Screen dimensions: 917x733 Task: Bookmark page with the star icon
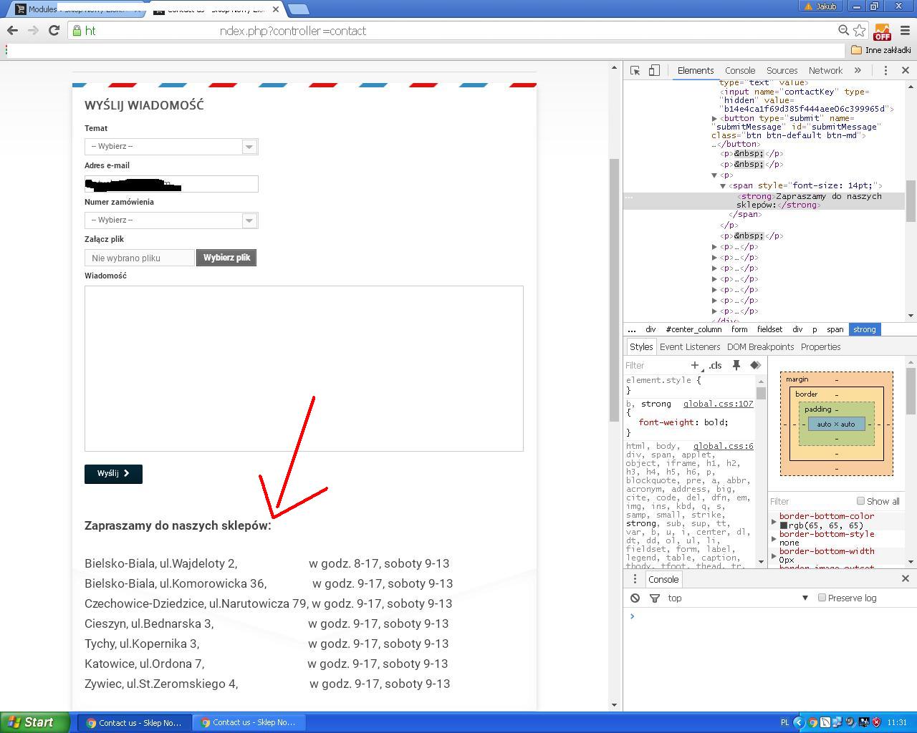click(x=859, y=30)
